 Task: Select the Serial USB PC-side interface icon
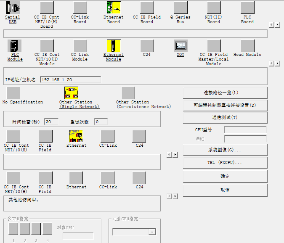[x=13, y=8]
